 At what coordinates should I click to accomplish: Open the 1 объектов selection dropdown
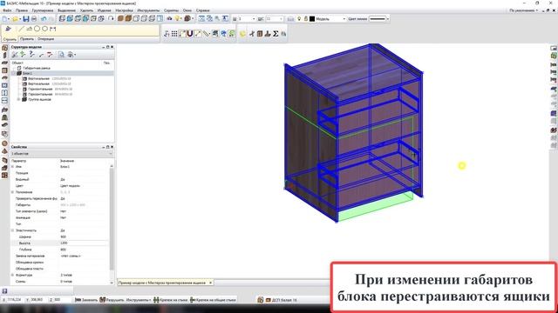(62, 154)
